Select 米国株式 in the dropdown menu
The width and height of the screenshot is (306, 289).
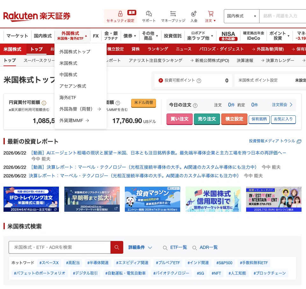point(68,63)
